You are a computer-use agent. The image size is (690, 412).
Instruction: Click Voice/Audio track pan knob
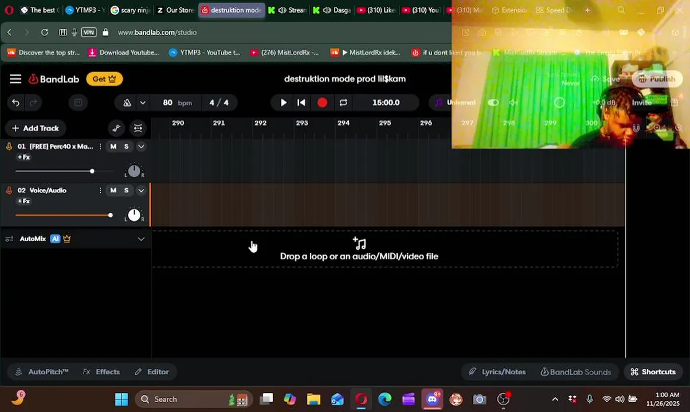click(134, 215)
